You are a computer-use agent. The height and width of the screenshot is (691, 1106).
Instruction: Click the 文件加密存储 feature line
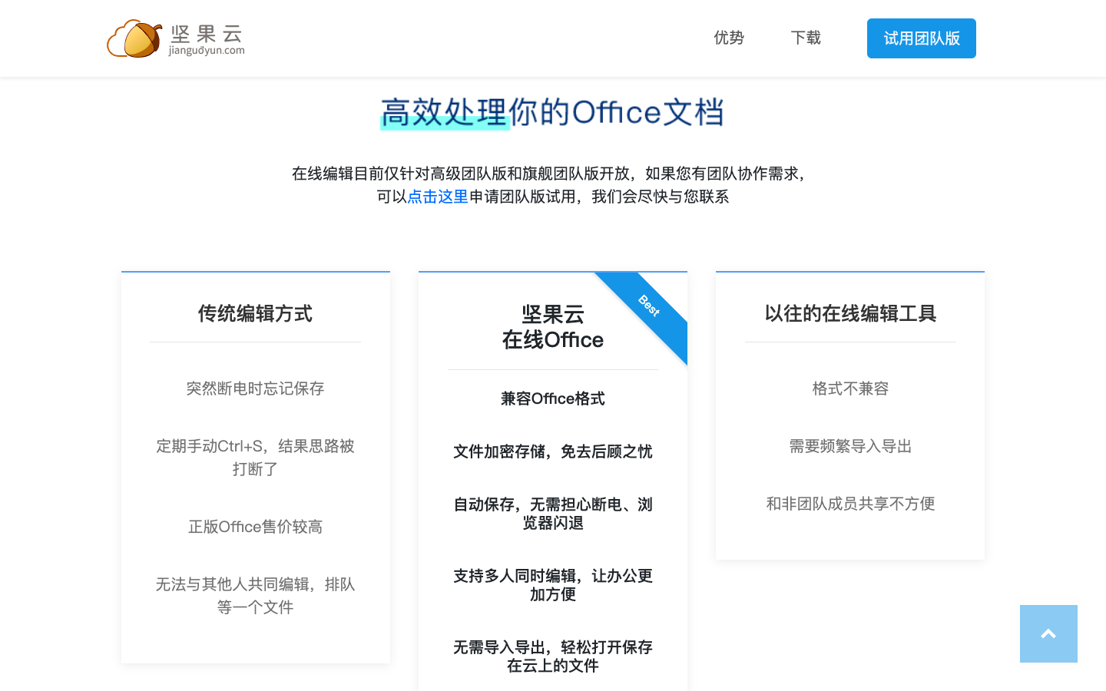tap(552, 451)
